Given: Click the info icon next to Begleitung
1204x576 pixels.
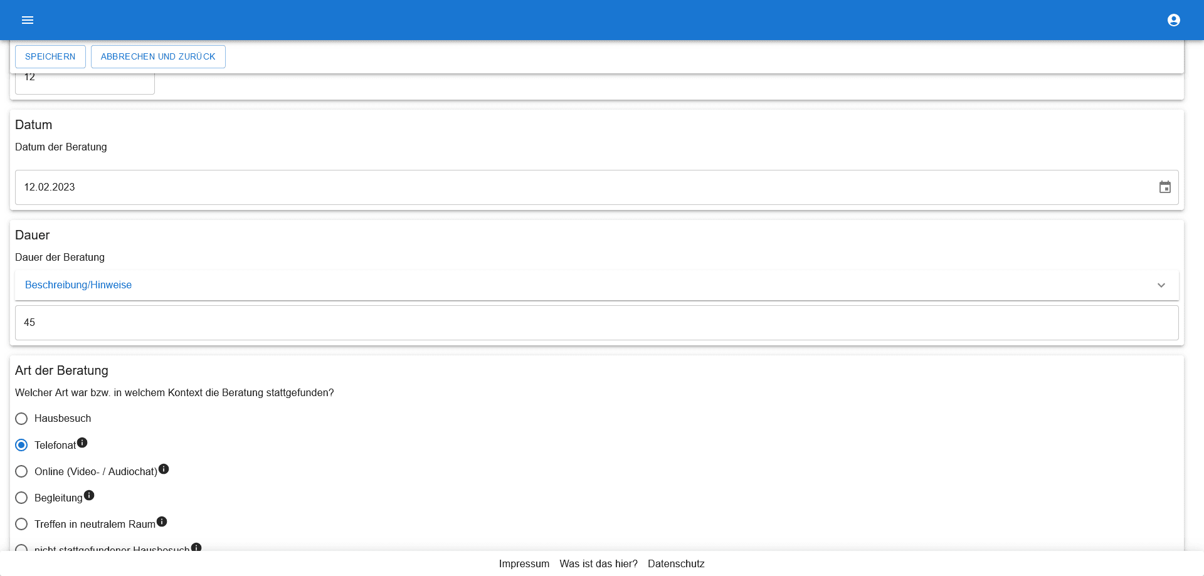Looking at the screenshot, I should [90, 495].
